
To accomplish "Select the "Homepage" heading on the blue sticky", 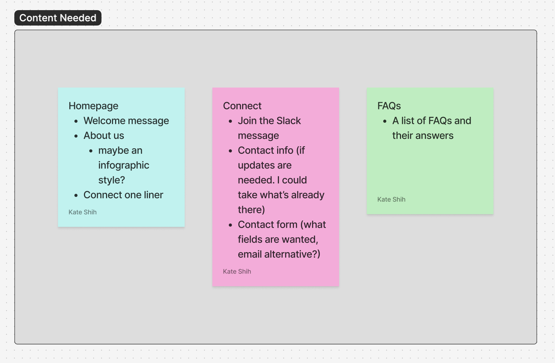I will (x=93, y=106).
